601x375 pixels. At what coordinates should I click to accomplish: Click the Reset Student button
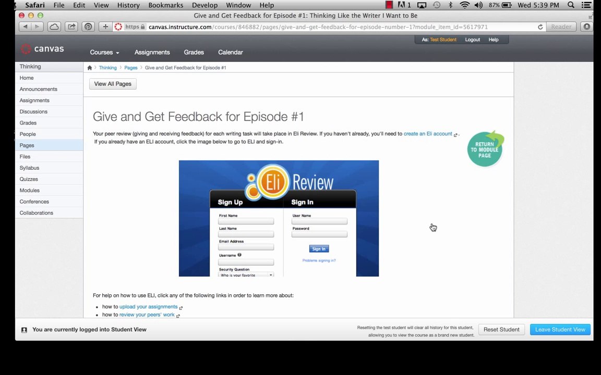(501, 330)
